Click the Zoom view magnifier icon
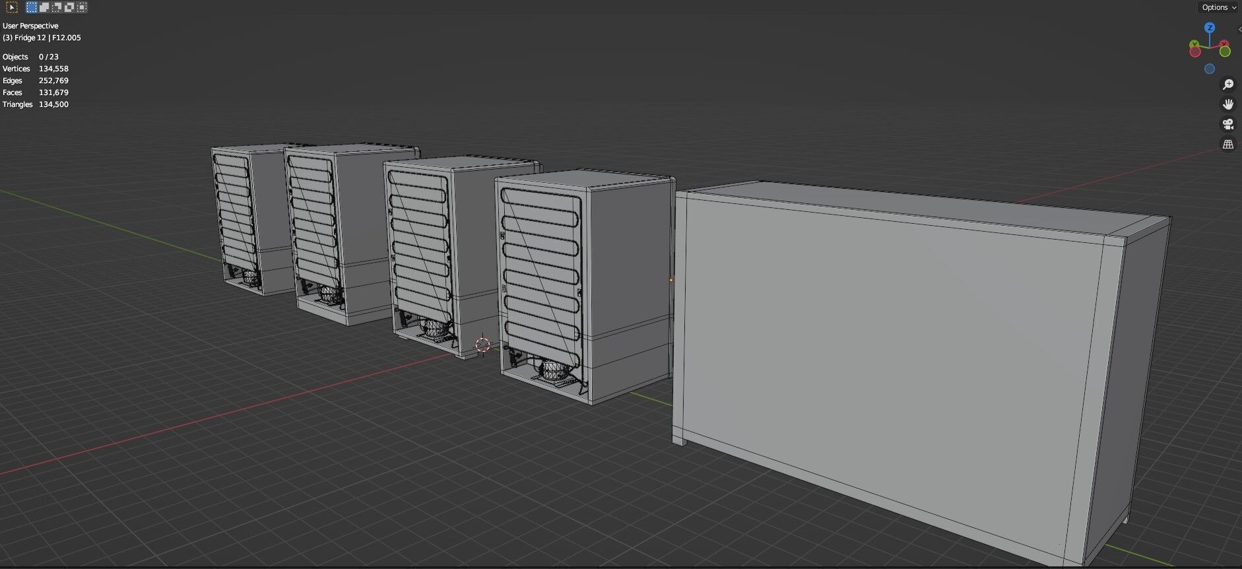Image resolution: width=1242 pixels, height=569 pixels. pyautogui.click(x=1227, y=84)
